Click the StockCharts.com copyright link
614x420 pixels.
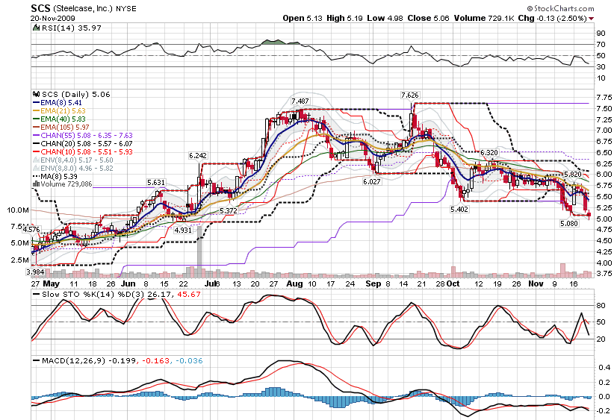tap(560, 8)
